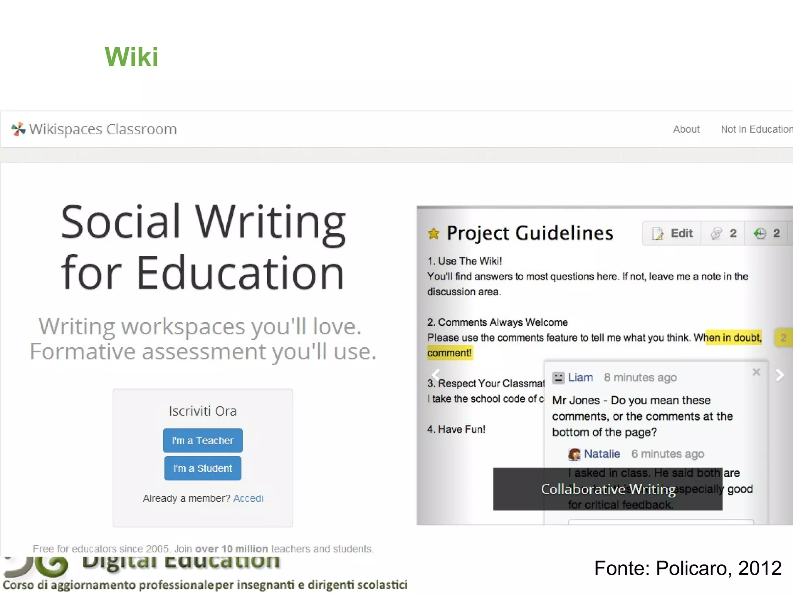Click Natalie's avatar icon in reply
793x595 pixels.
tap(574, 454)
